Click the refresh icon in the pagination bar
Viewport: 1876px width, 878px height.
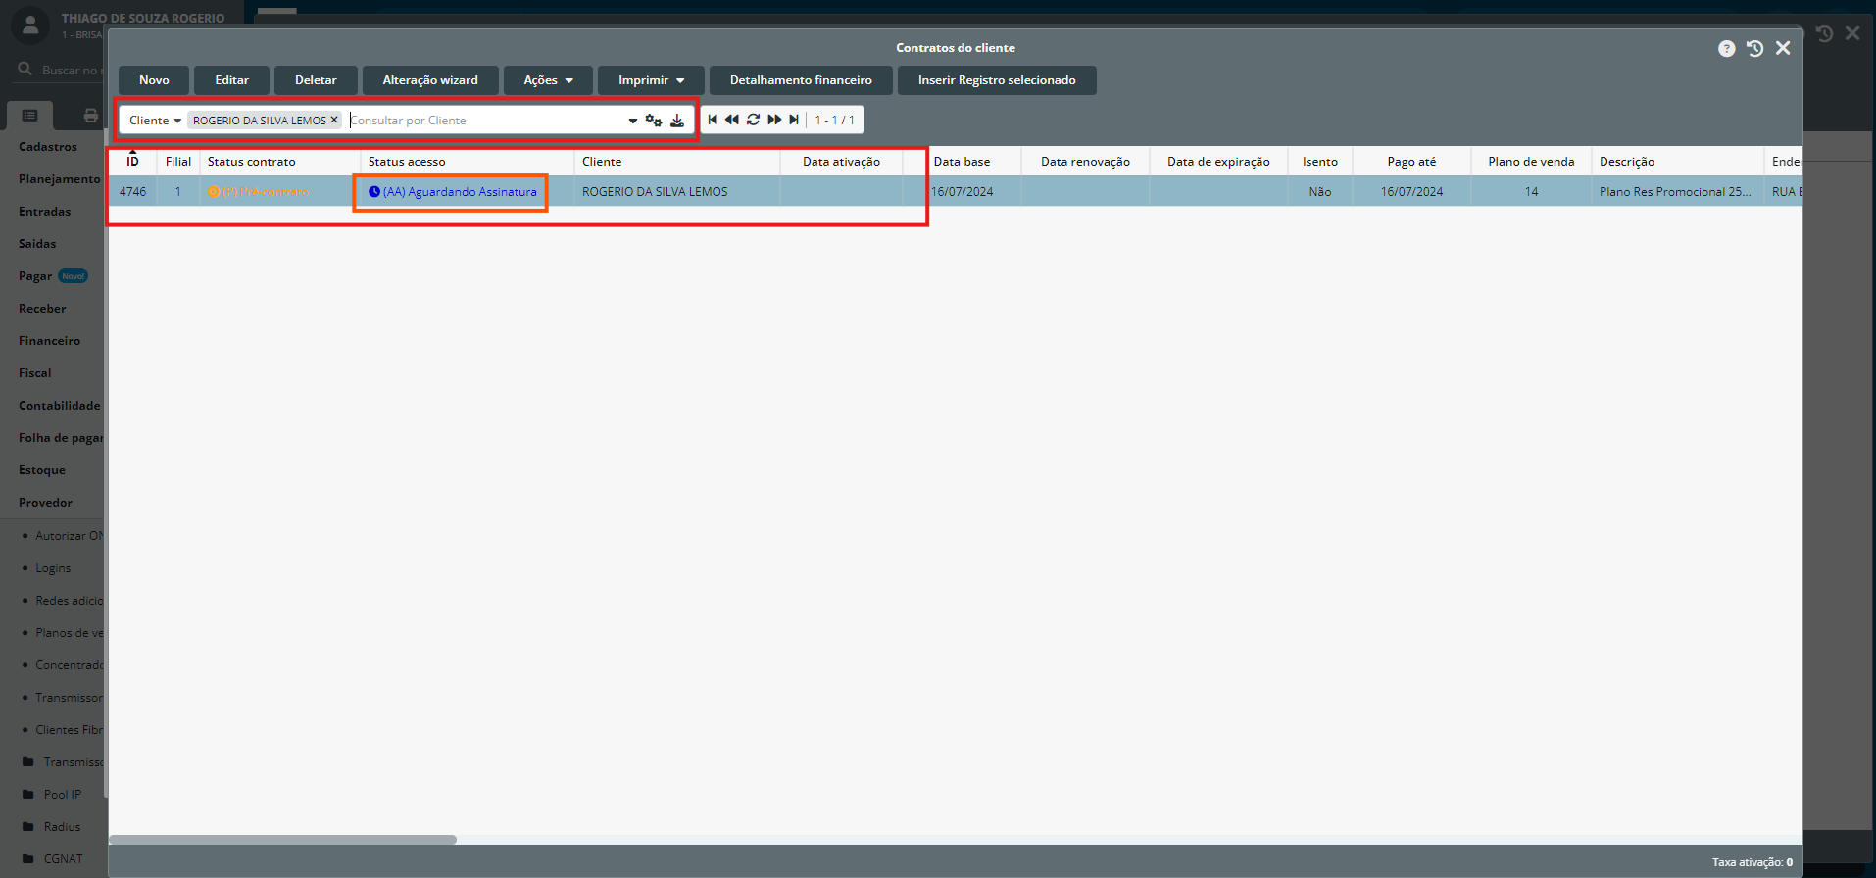tap(753, 120)
